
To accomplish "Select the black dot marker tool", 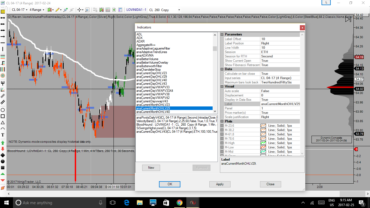I will [x=3, y=161].
